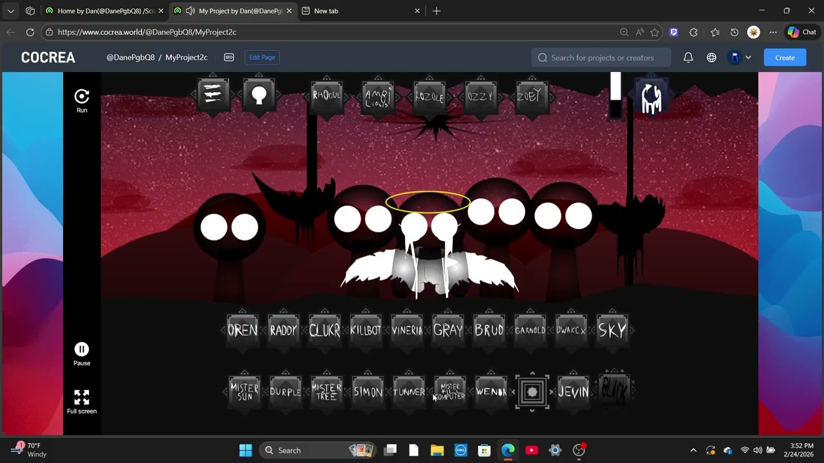The width and height of the screenshot is (824, 463).
Task: Expand the profile avatar dropdown arrow
Action: (x=748, y=57)
